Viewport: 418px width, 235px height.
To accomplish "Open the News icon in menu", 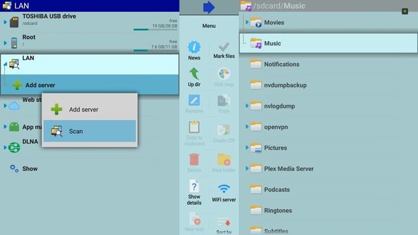I will click(194, 48).
